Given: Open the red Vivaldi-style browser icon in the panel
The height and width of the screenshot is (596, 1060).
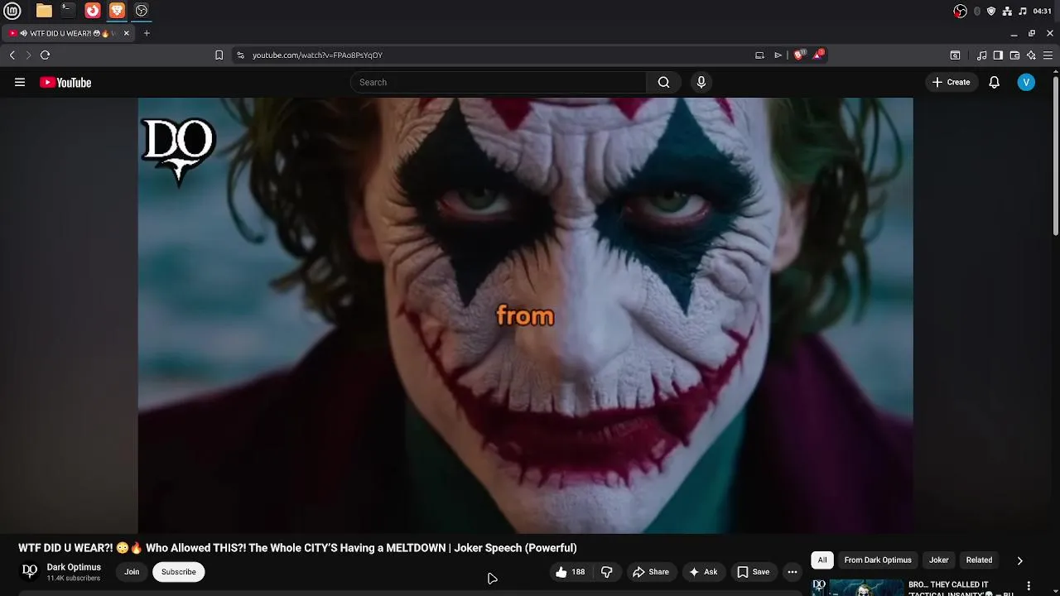Looking at the screenshot, I should 93,11.
